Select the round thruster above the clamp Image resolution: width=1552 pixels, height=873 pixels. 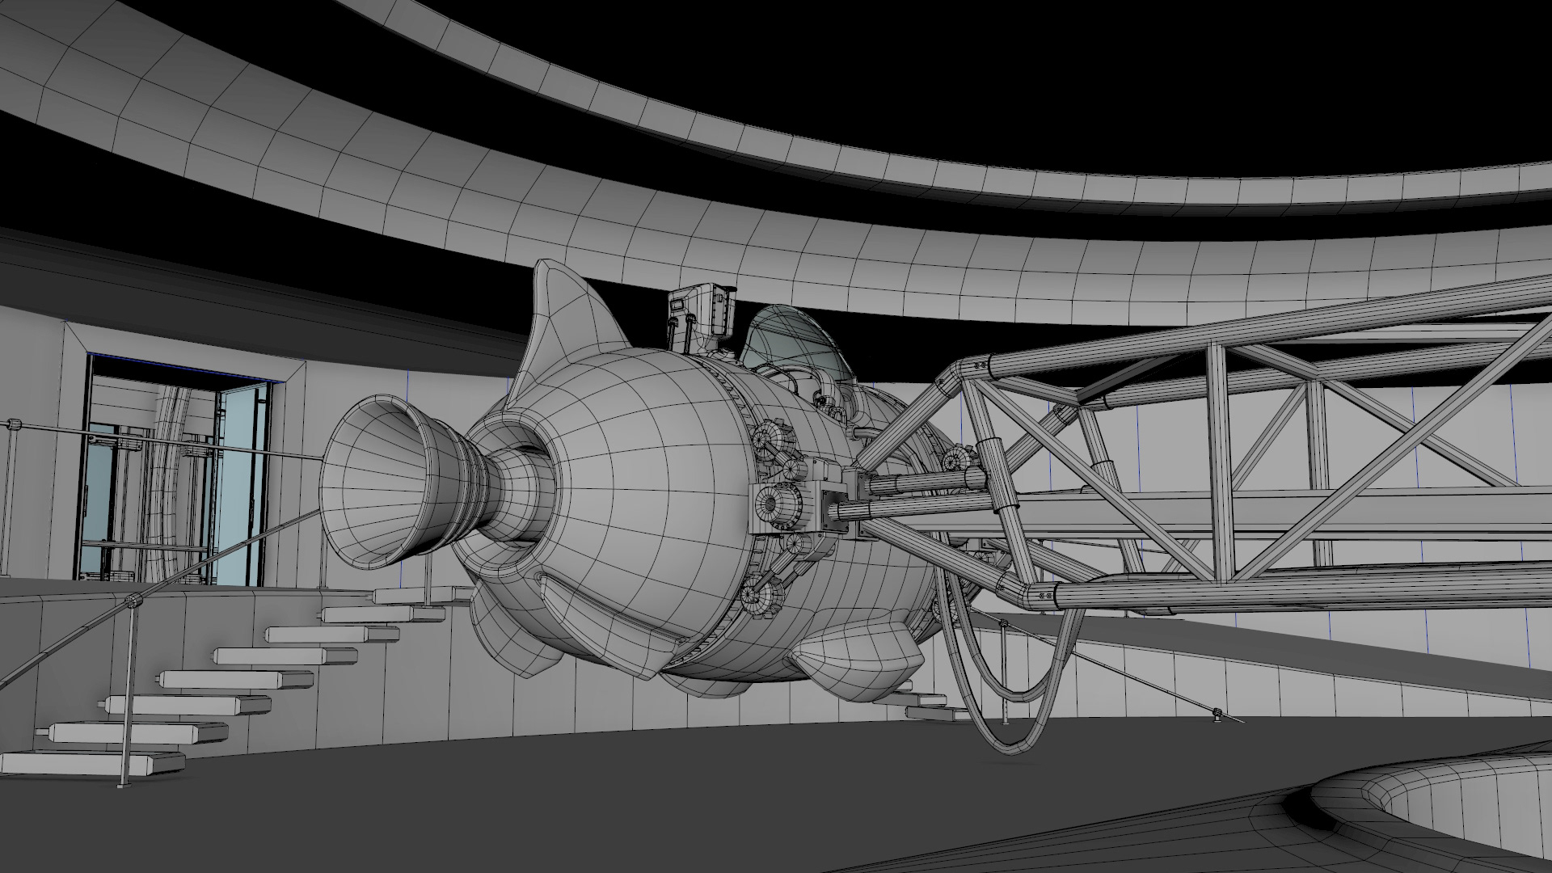point(766,441)
